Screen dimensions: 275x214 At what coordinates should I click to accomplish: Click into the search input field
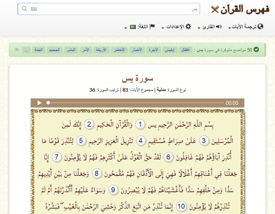click(118, 9)
